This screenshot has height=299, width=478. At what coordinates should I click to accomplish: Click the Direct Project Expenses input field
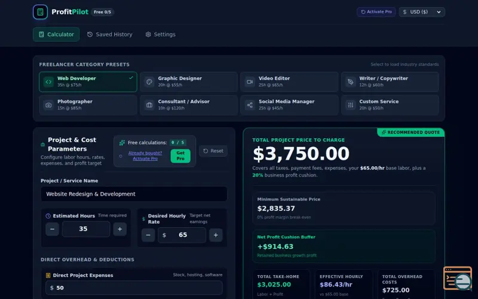134,288
